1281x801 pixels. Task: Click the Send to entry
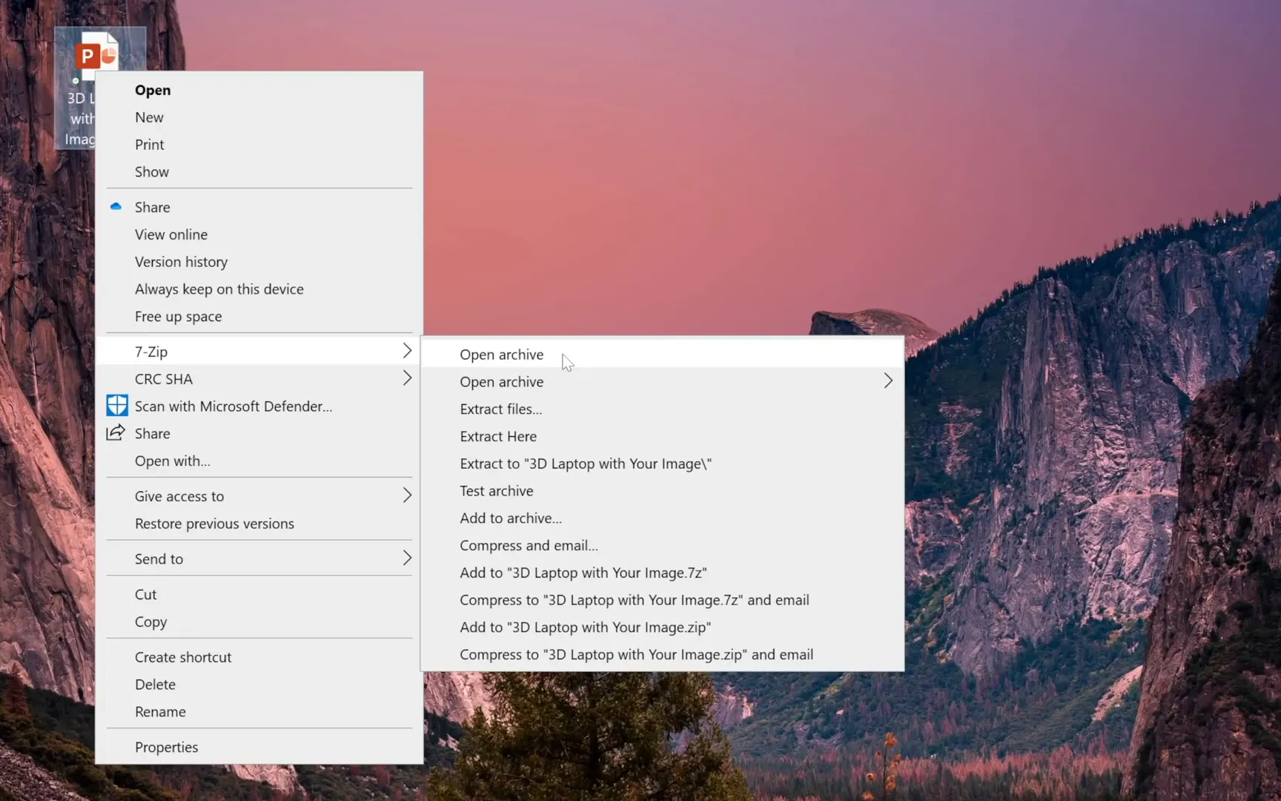pyautogui.click(x=259, y=559)
